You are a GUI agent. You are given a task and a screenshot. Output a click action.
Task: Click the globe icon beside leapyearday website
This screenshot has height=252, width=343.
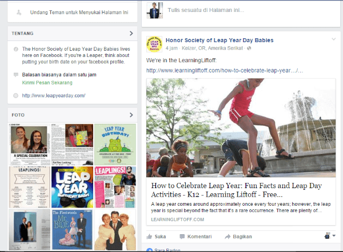16,96
